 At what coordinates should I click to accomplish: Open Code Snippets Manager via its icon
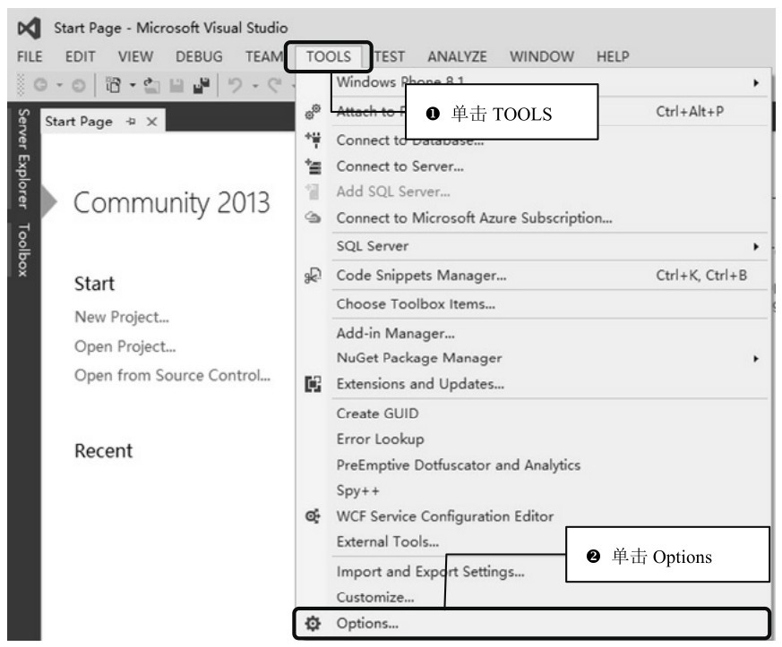[x=313, y=275]
